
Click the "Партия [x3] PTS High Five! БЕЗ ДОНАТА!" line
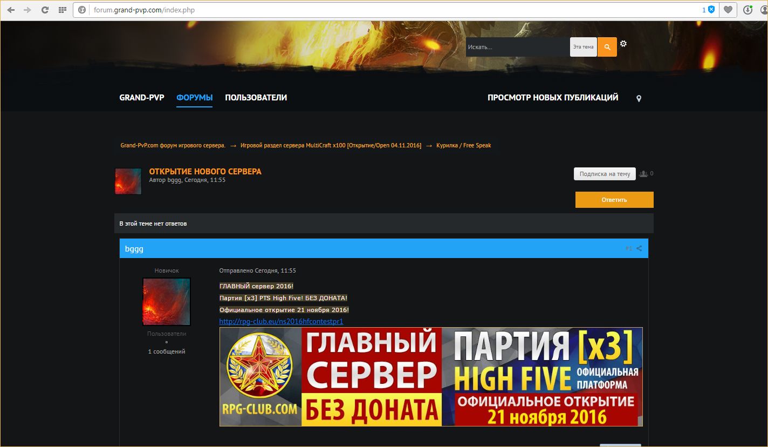pos(283,298)
